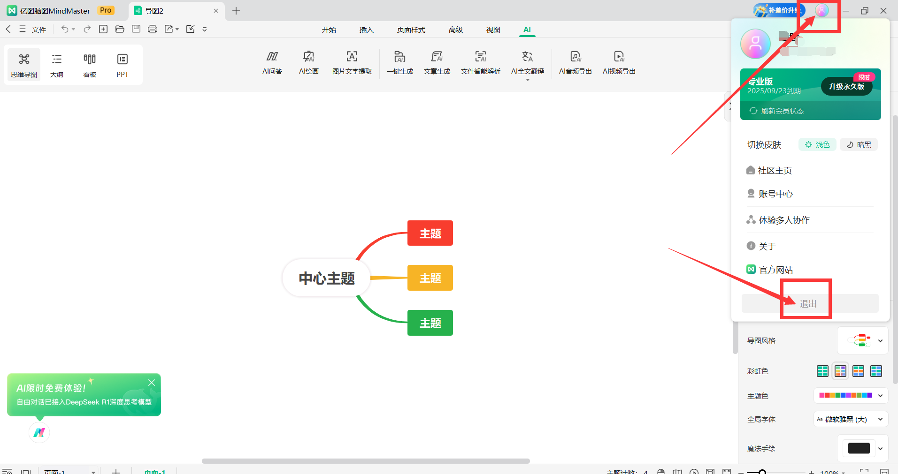The height and width of the screenshot is (474, 898).
Task: Click the print icon
Action: pos(153,29)
